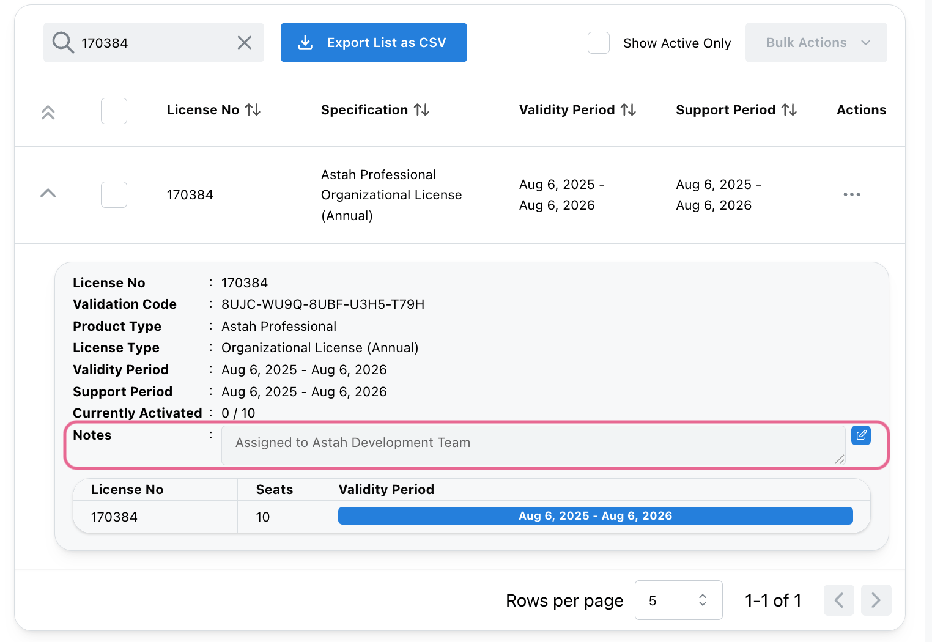
Task: Collapse all rows with double chevron
Action: (x=48, y=112)
